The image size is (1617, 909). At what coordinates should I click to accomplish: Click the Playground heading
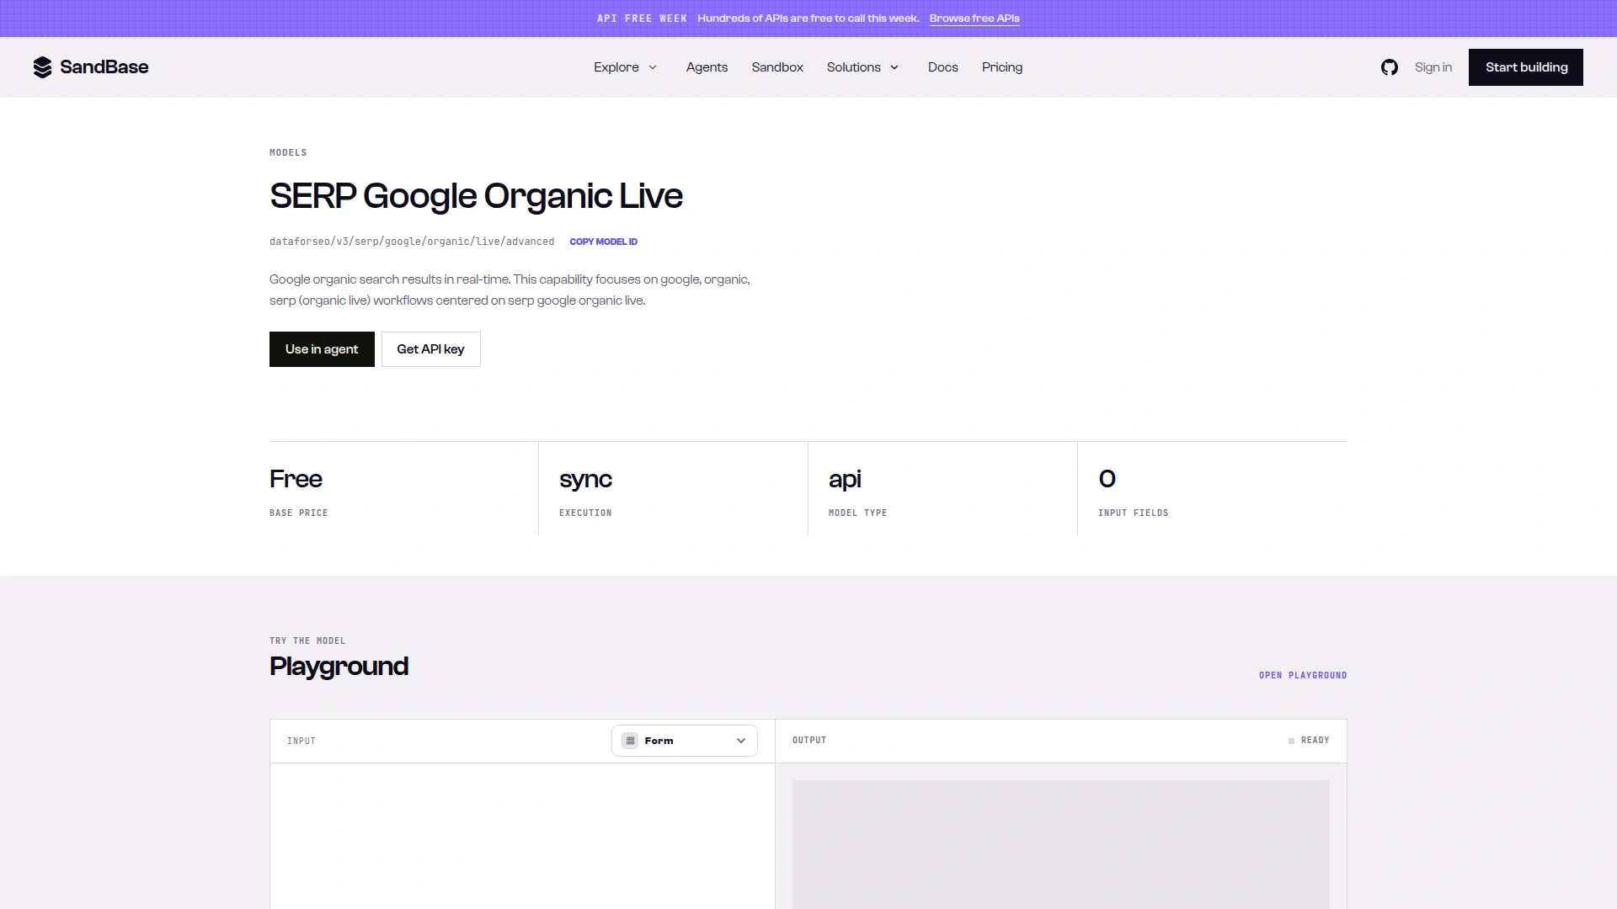coord(339,667)
